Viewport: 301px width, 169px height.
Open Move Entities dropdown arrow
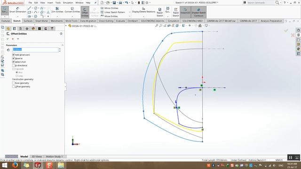pos(130,16)
